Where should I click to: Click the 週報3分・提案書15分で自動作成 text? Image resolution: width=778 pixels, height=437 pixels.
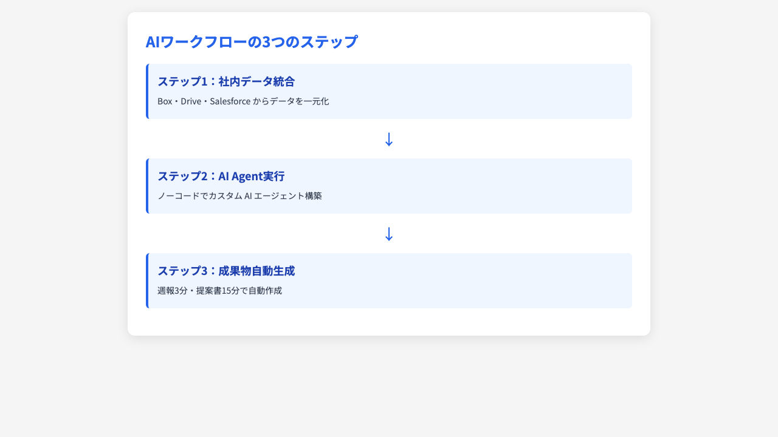[x=219, y=291]
